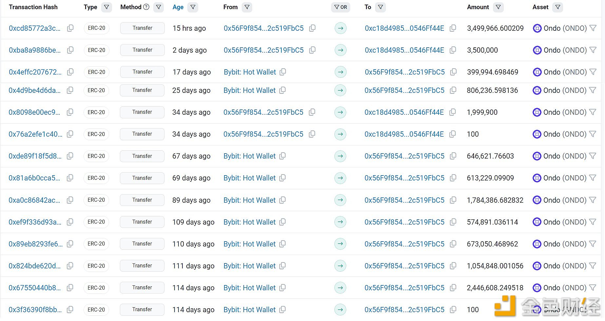The height and width of the screenshot is (321, 605).
Task: Click Transfer method in 89 days ago row
Action: point(142,200)
